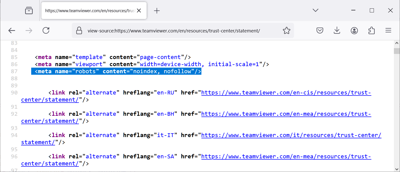Open the hamburger application menu
Image resolution: width=400 pixels, height=172 pixels.
[x=388, y=31]
